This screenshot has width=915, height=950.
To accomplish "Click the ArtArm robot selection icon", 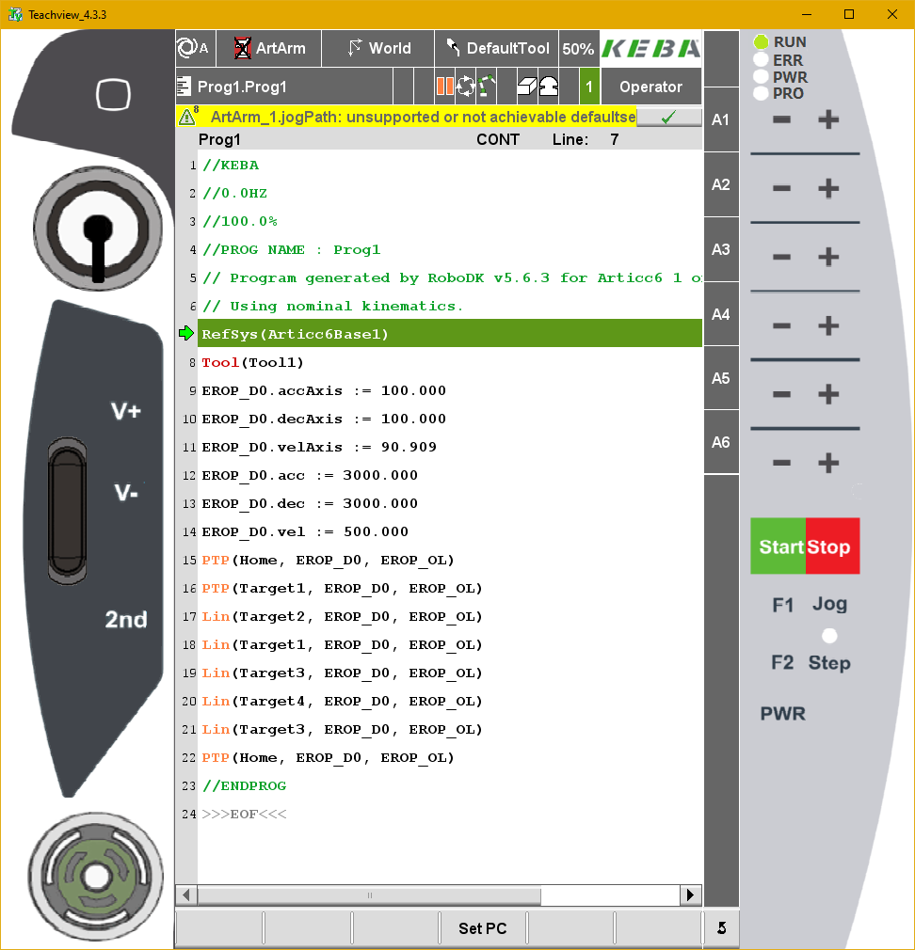I will pos(243,48).
